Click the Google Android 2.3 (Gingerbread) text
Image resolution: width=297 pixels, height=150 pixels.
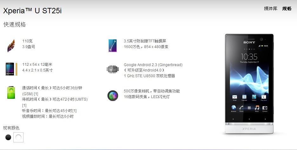(x=153, y=65)
